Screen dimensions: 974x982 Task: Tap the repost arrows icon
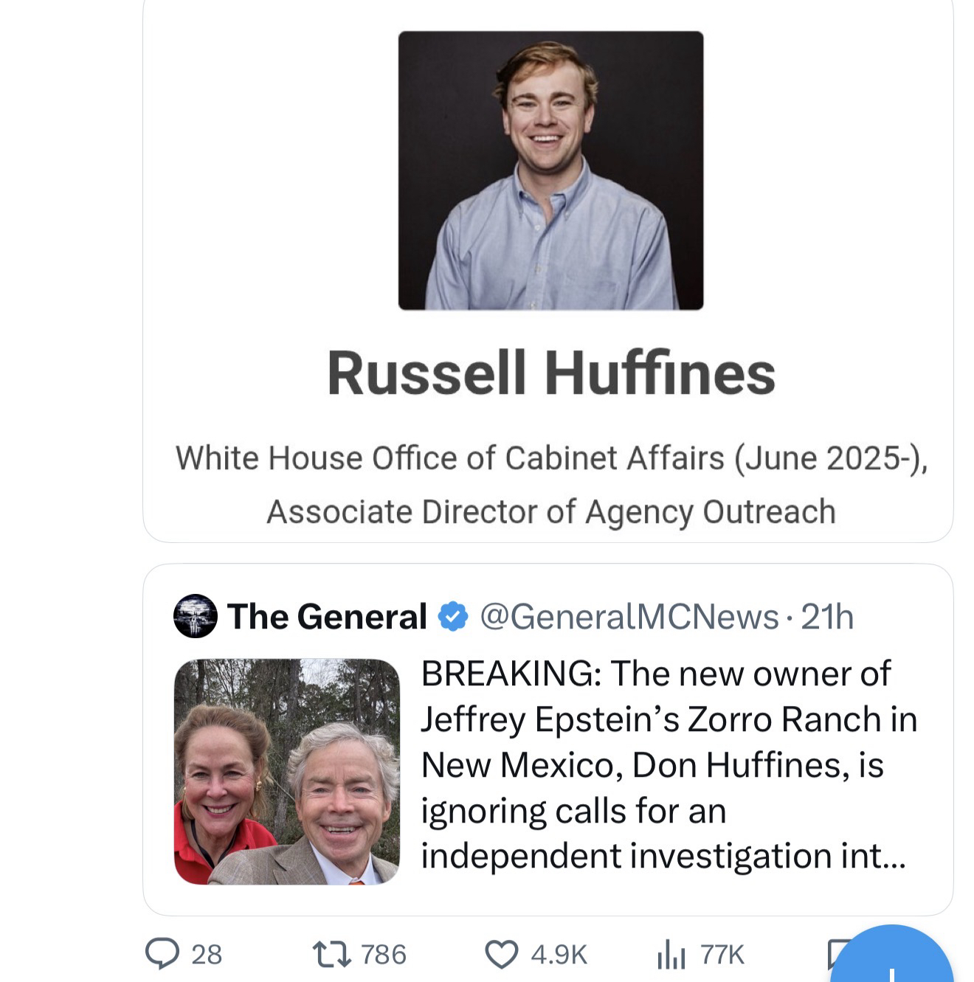coord(332,954)
